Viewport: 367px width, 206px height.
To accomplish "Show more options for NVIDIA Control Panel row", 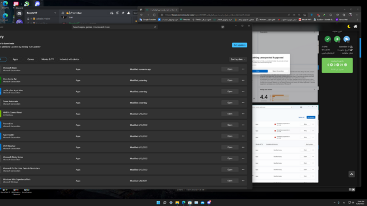I will coord(243,114).
